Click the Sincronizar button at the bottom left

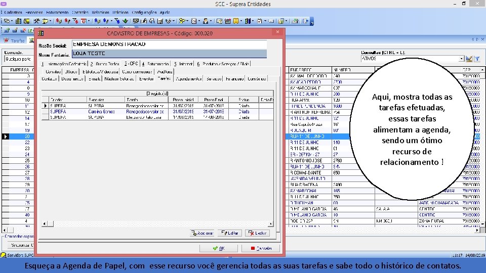pyautogui.click(x=20, y=245)
